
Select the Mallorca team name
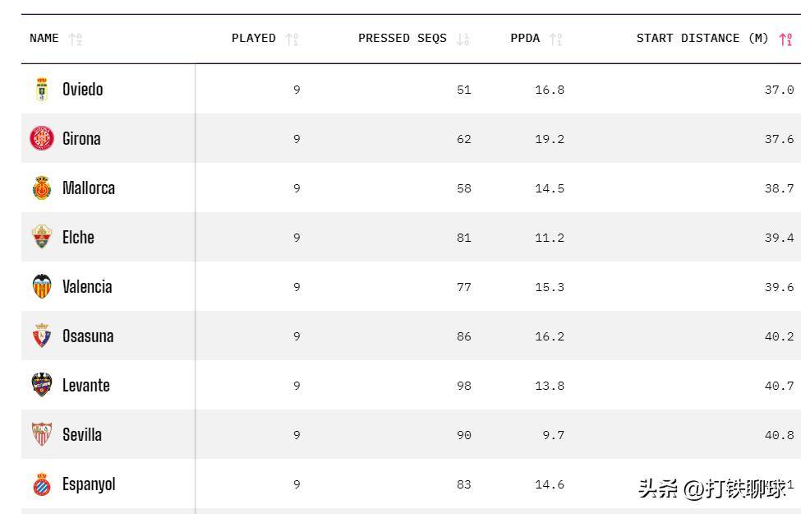pyautogui.click(x=89, y=188)
